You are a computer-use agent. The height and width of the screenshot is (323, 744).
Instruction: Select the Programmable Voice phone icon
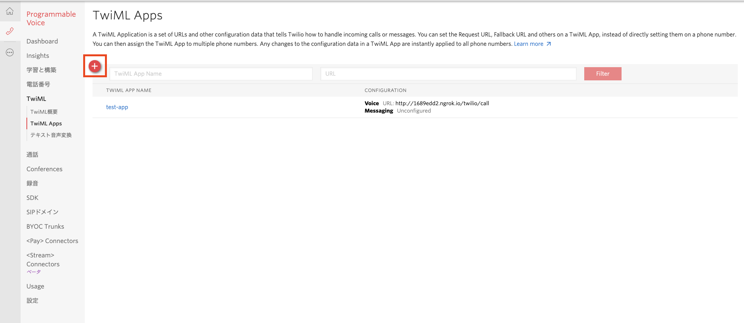[x=10, y=31]
